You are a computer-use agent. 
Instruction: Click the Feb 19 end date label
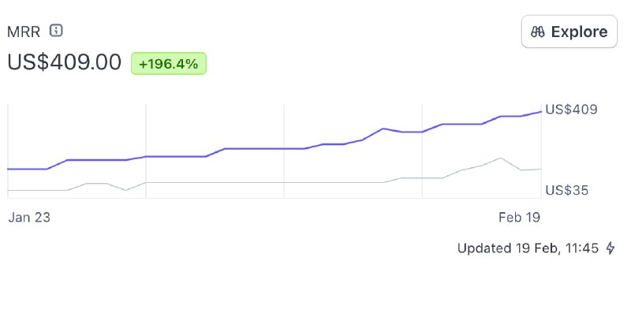click(519, 218)
